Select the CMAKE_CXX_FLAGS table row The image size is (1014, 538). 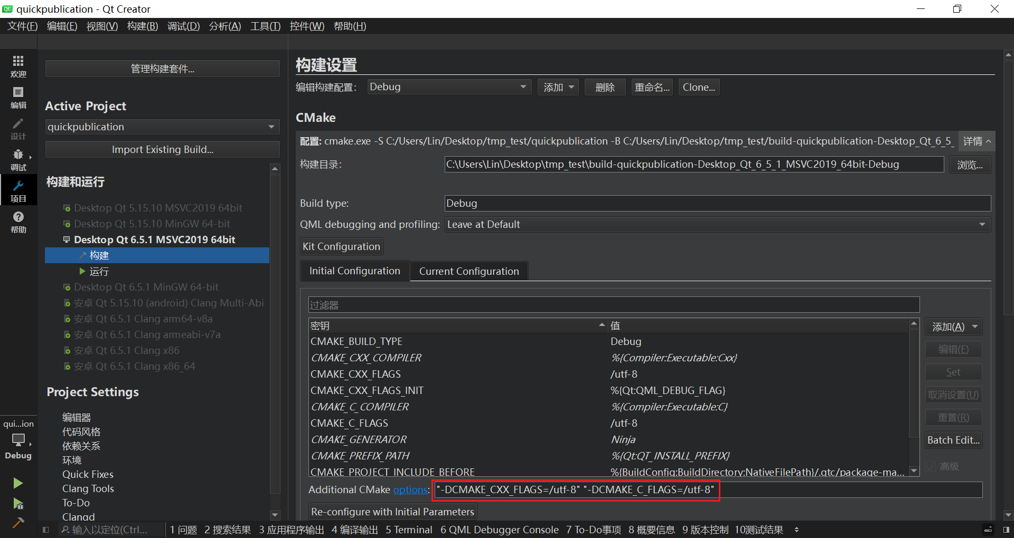[x=608, y=374]
